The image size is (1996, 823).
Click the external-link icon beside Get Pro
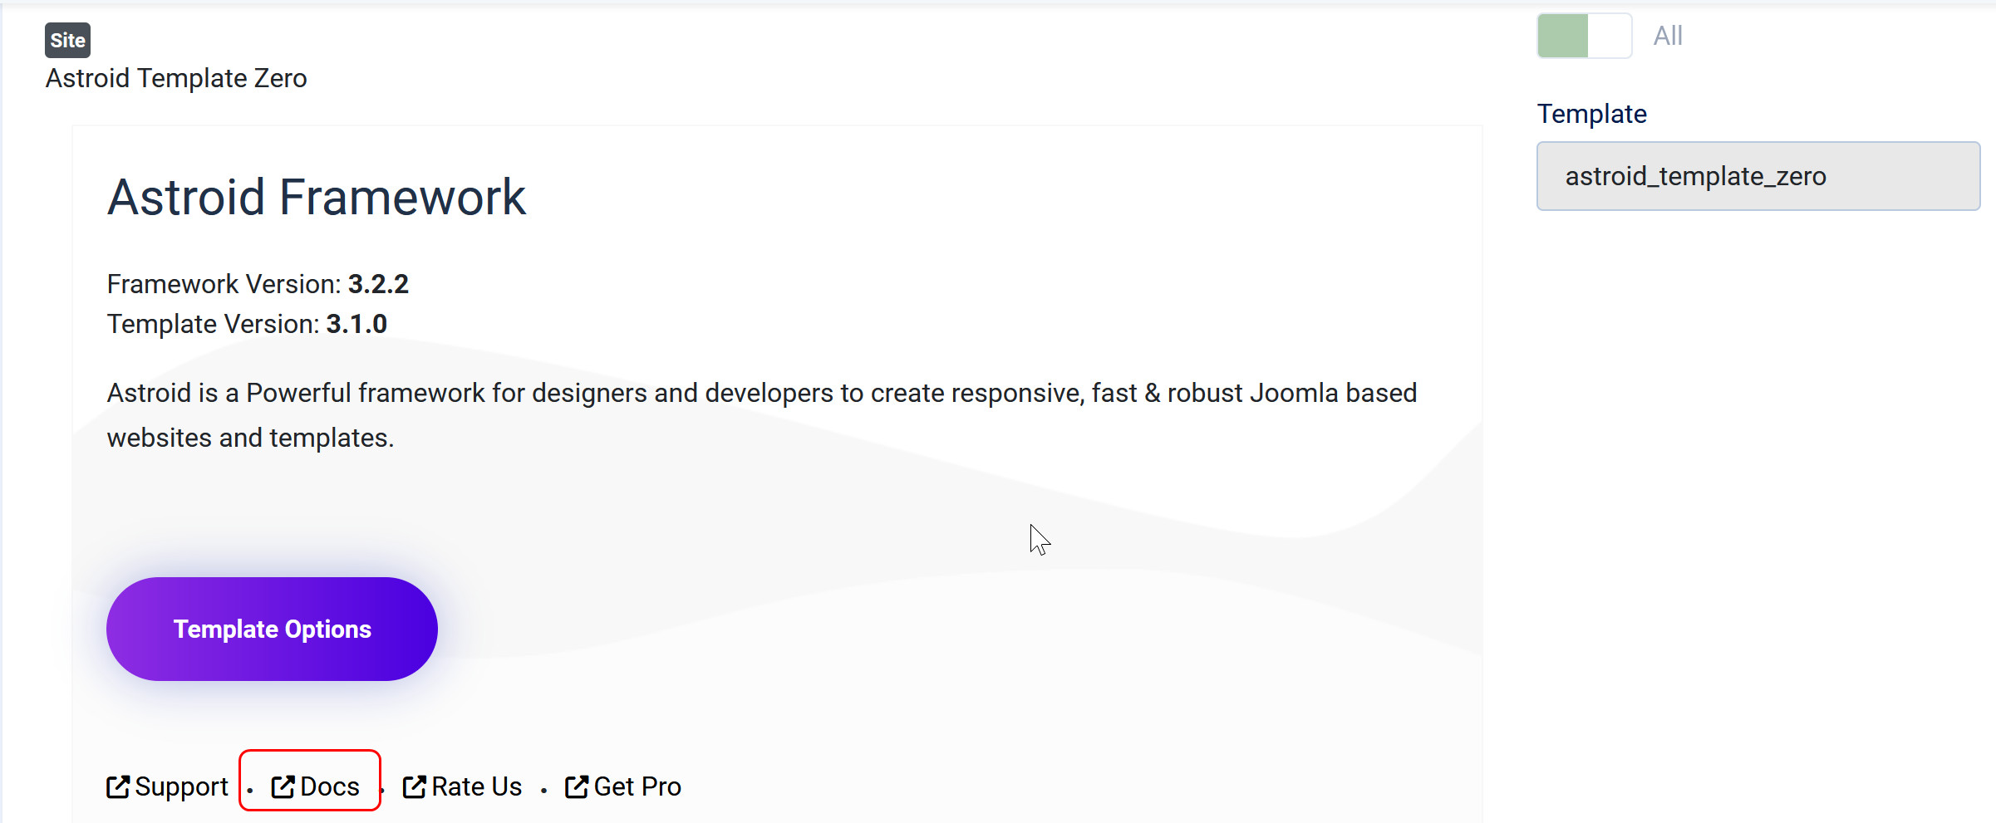click(576, 786)
